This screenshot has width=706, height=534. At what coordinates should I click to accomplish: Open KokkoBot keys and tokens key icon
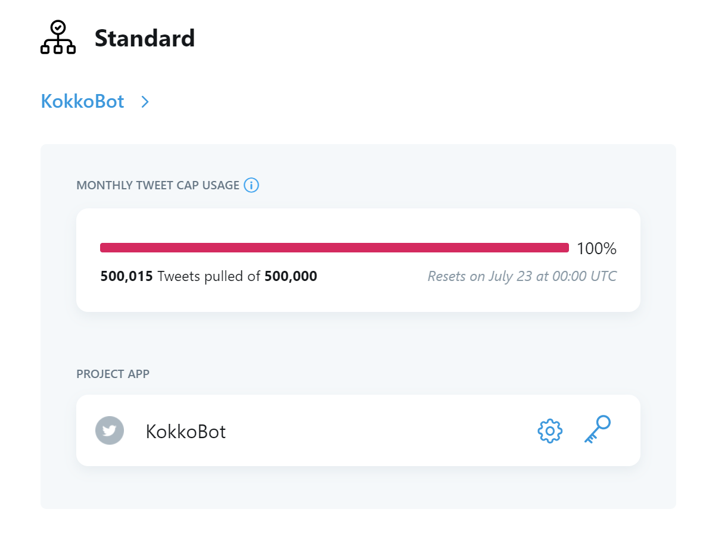597,430
